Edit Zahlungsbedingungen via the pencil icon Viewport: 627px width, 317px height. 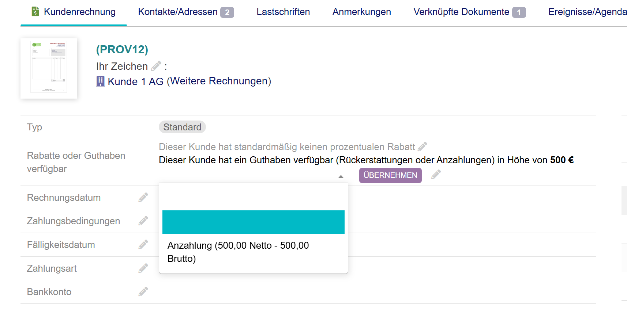pyautogui.click(x=143, y=221)
